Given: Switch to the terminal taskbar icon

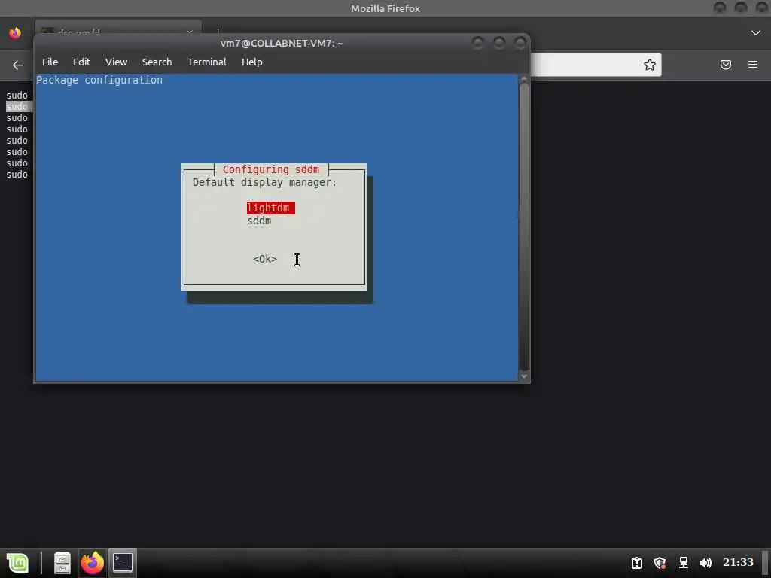Looking at the screenshot, I should [123, 563].
